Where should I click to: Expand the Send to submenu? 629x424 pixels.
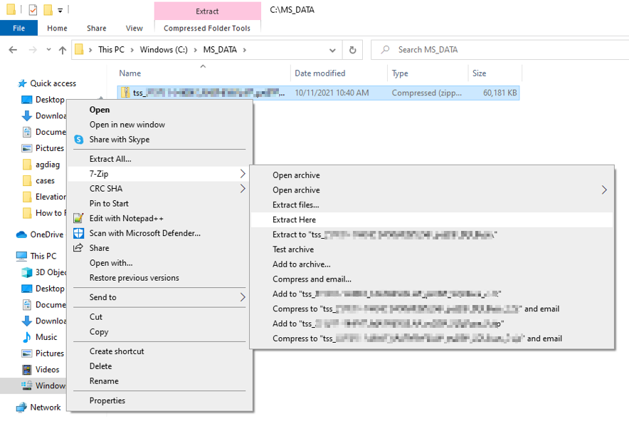click(x=243, y=297)
